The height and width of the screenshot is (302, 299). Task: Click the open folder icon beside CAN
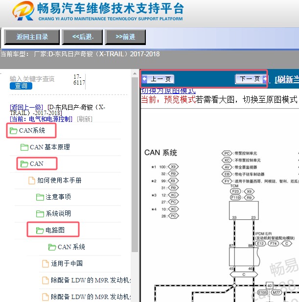coord(24,164)
